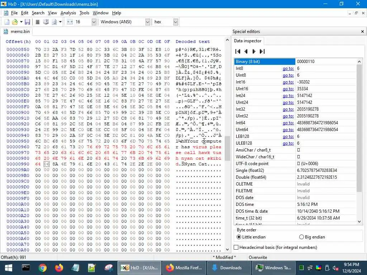Viewport: 367px width, 275px height.
Task: Jump to last byte in data inspector
Action: pyautogui.click(x=262, y=52)
